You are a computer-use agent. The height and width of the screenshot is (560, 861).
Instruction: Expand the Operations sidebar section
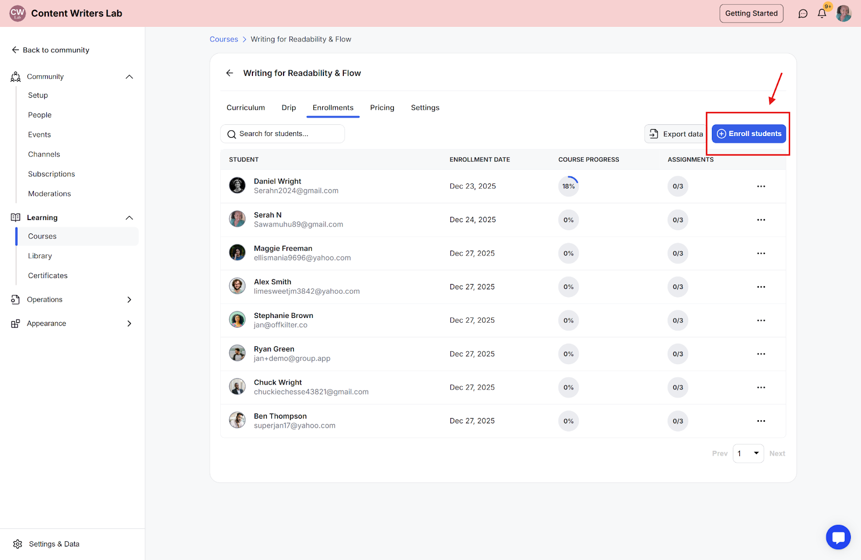tap(129, 300)
